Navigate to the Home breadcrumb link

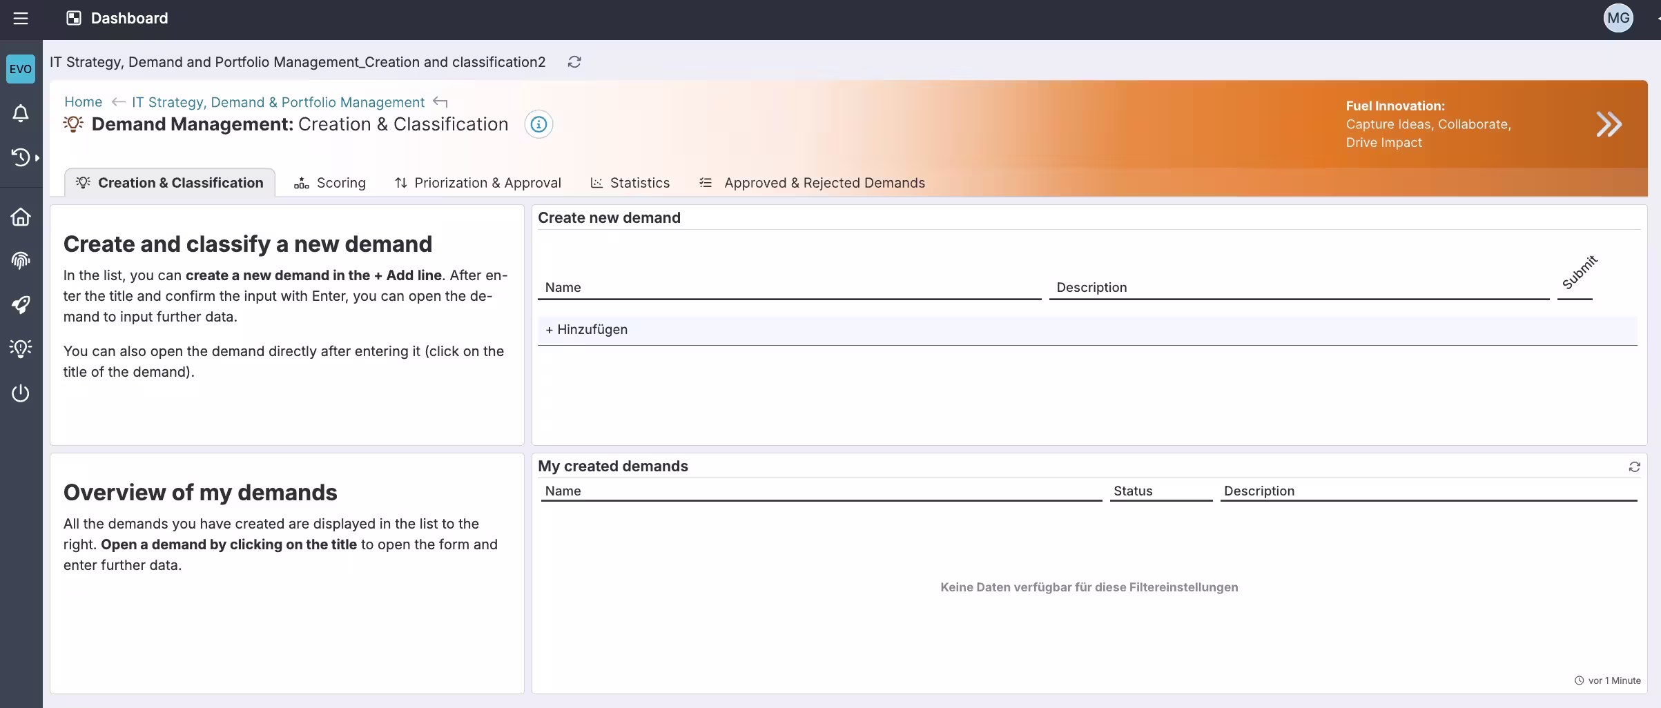pos(83,101)
